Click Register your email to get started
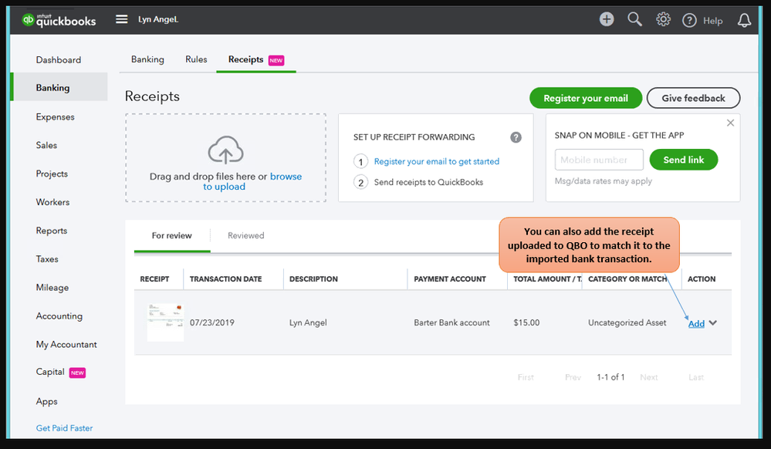The image size is (771, 449). (x=437, y=161)
